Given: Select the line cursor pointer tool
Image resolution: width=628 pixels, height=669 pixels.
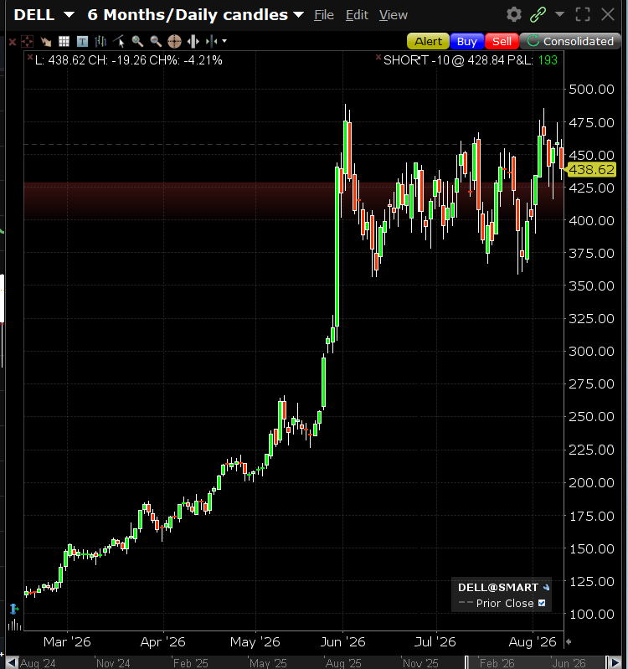Looking at the screenshot, I should 119,41.
